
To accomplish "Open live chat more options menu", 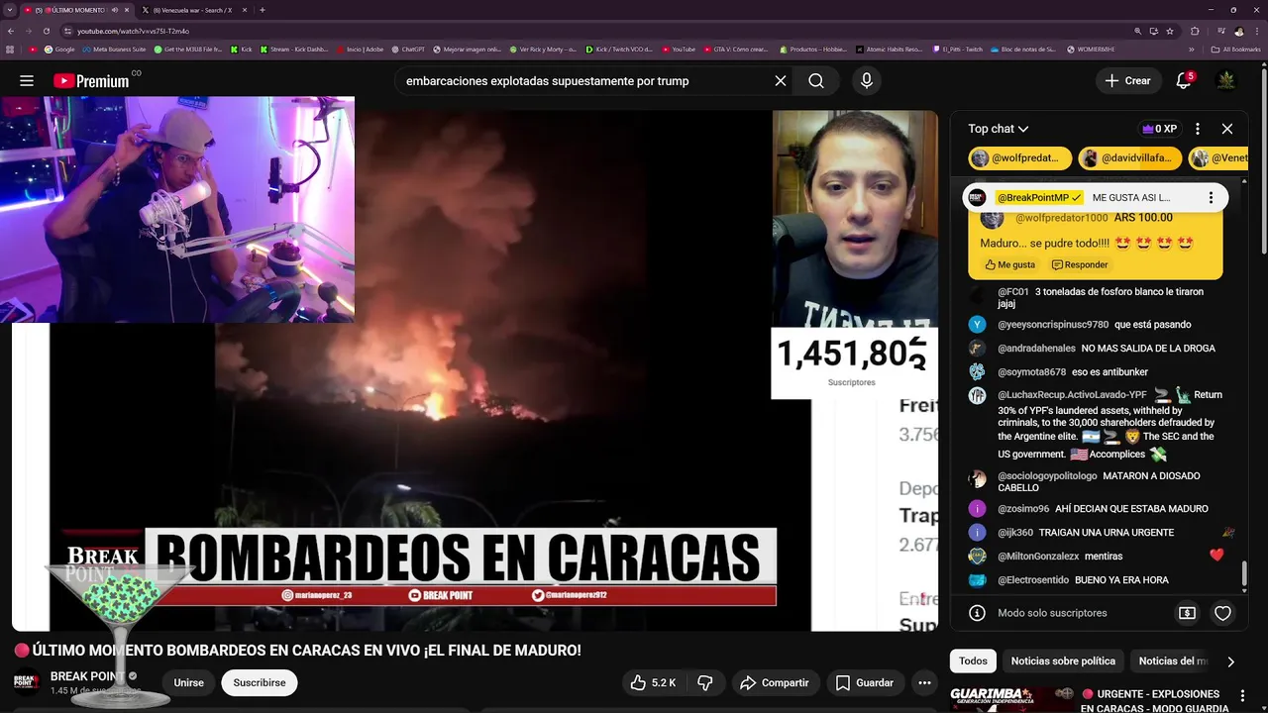I will (1198, 129).
